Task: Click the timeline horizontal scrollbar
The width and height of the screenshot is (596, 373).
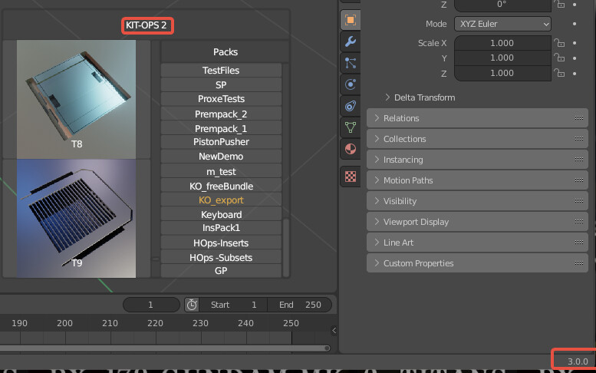Action: [164, 348]
